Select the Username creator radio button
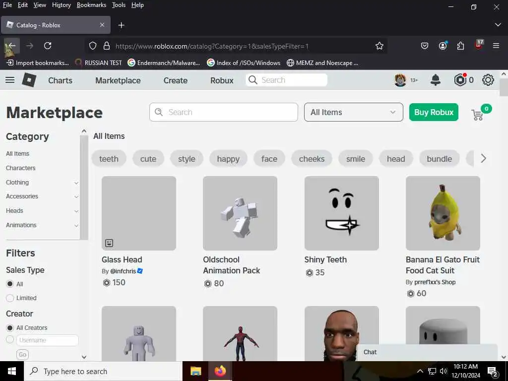The height and width of the screenshot is (381, 508). pos(10,339)
